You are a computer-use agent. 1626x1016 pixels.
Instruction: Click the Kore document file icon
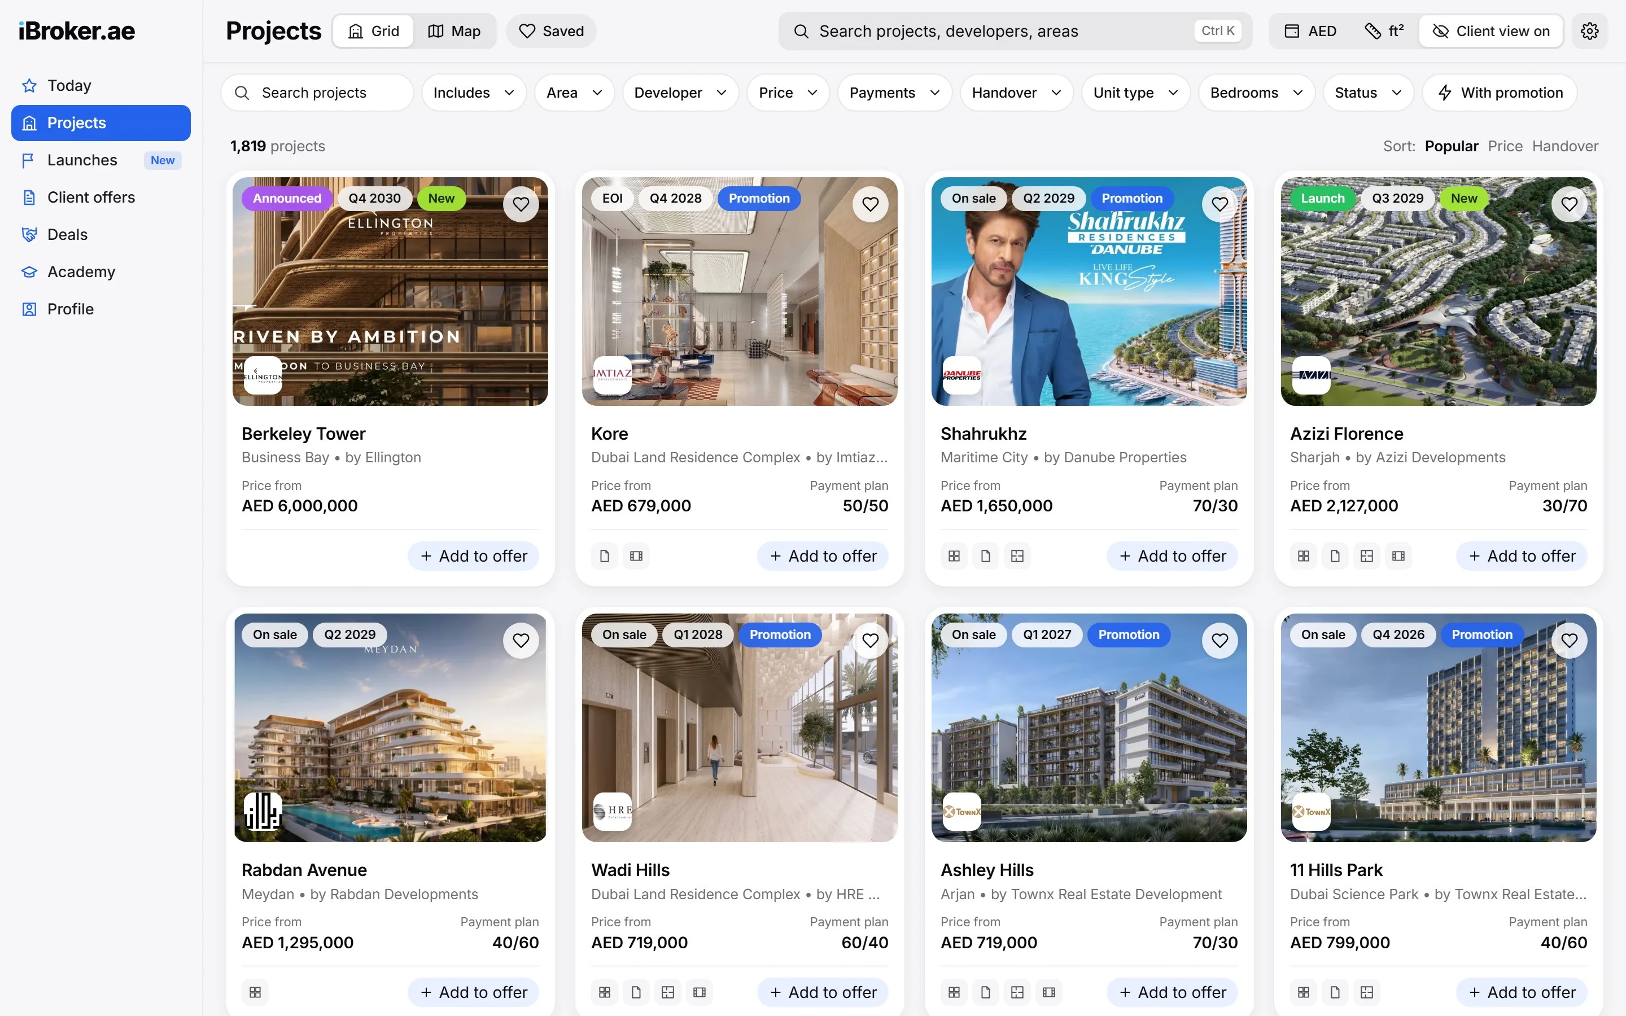pyautogui.click(x=605, y=556)
